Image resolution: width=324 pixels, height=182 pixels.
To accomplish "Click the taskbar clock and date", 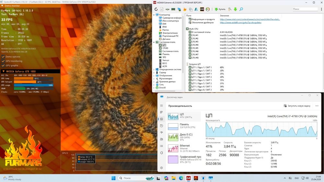I will (316, 178).
